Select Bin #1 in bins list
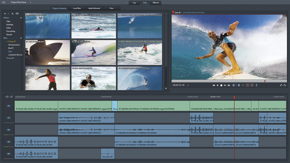 tap(11, 48)
